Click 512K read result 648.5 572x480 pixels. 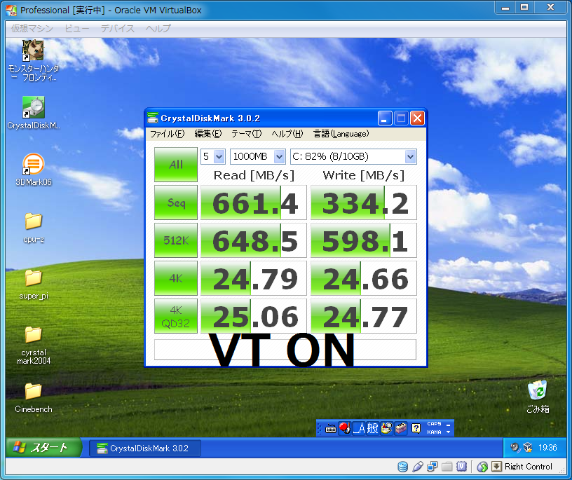click(254, 241)
